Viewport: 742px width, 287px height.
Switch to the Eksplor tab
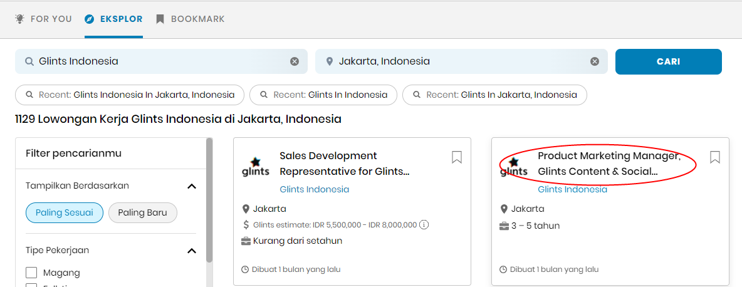[113, 19]
